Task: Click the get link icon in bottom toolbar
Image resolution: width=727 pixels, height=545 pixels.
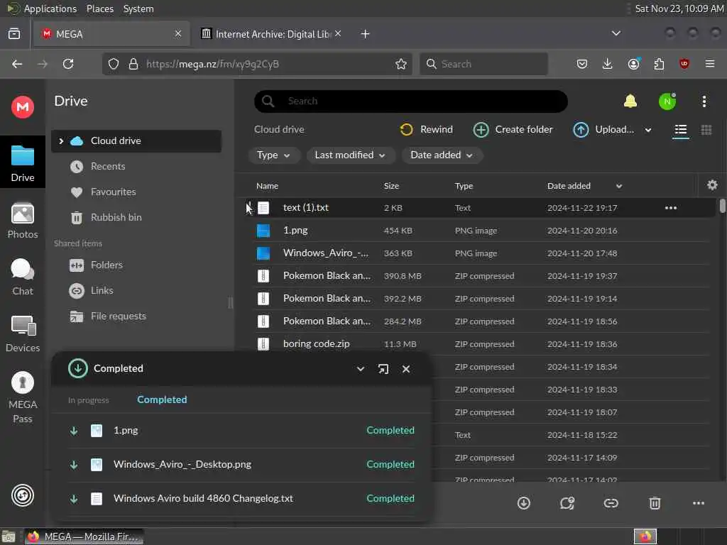Action: [x=611, y=503]
